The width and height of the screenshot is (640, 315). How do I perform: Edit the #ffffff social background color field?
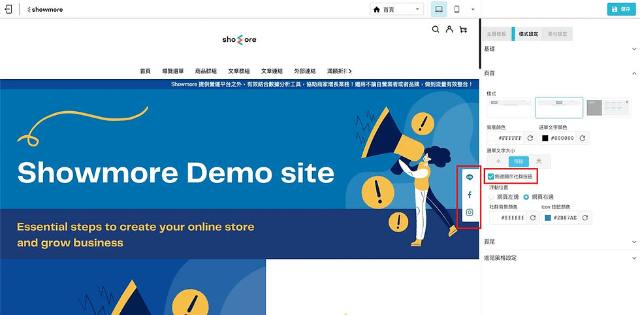tap(513, 218)
